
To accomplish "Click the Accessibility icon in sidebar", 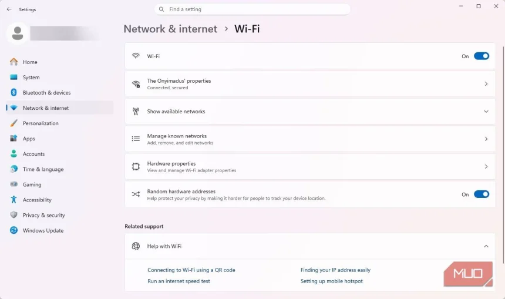I will [x=14, y=200].
